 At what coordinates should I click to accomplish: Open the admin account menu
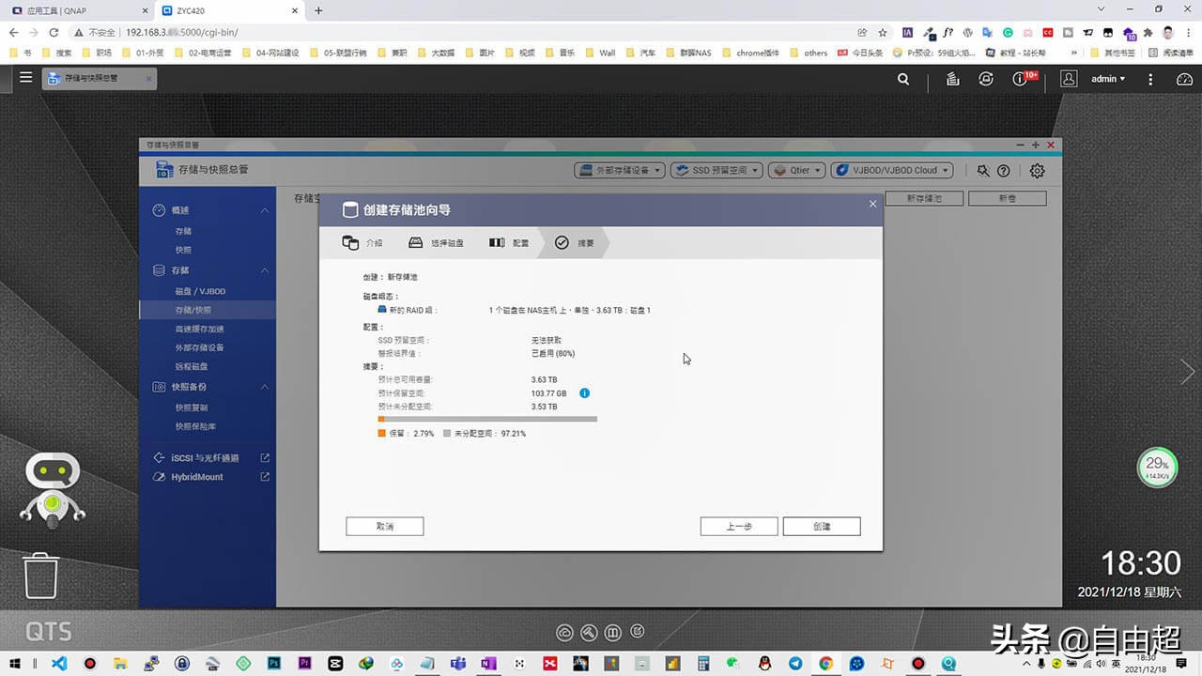(1106, 79)
